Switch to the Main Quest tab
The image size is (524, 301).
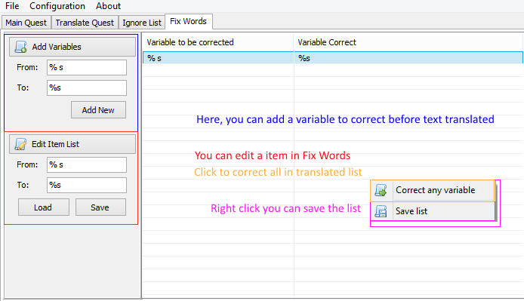[26, 23]
